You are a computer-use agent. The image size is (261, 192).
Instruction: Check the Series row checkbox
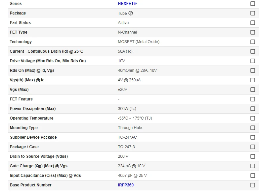click(253, 4)
